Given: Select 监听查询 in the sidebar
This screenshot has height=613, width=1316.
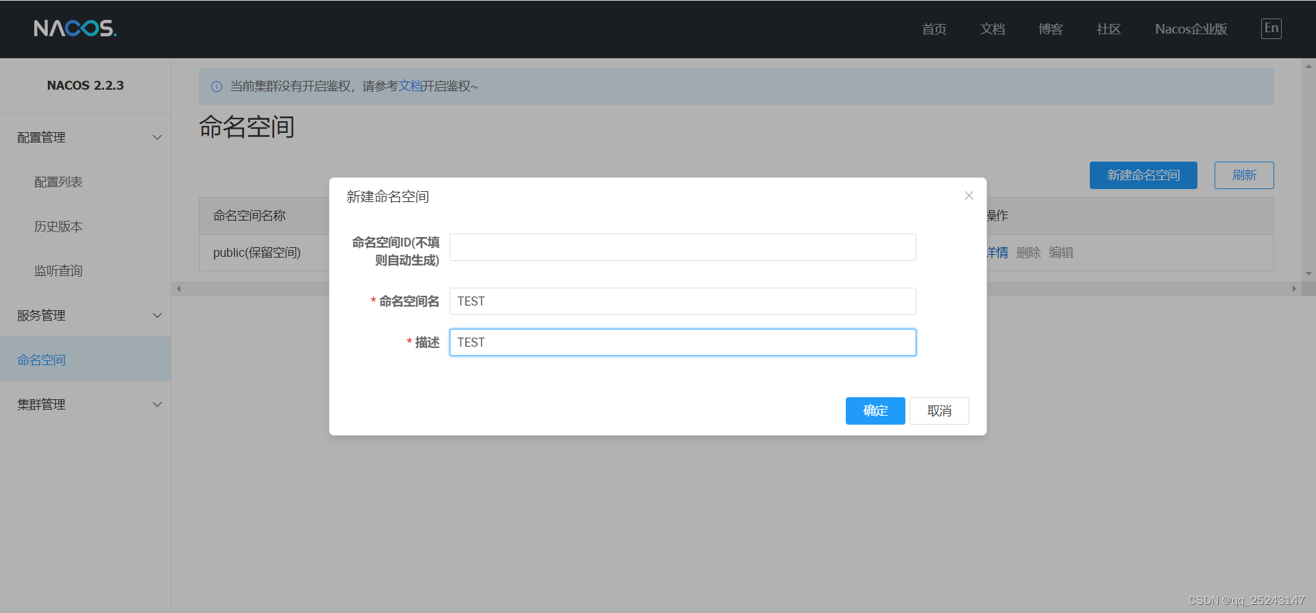Looking at the screenshot, I should tap(58, 271).
